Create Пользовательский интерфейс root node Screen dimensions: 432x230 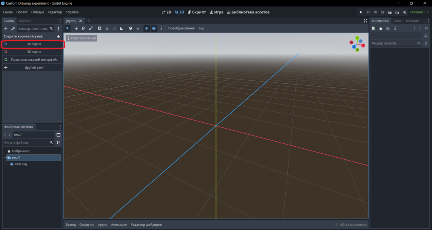(x=32, y=60)
